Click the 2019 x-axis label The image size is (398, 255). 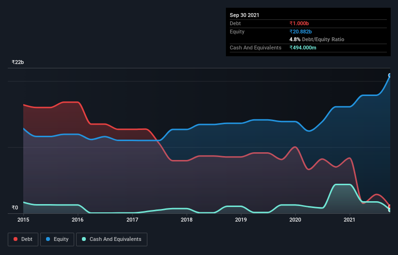point(241,220)
